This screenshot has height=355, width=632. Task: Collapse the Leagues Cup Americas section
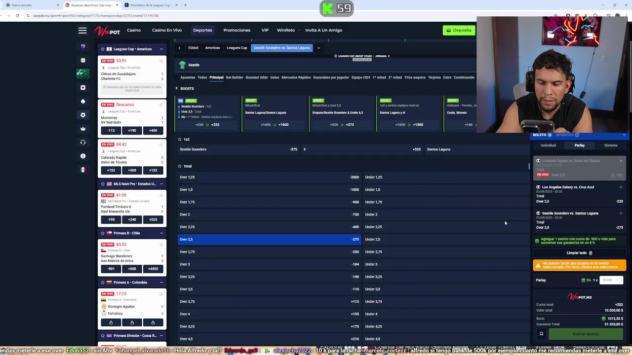tap(161, 49)
